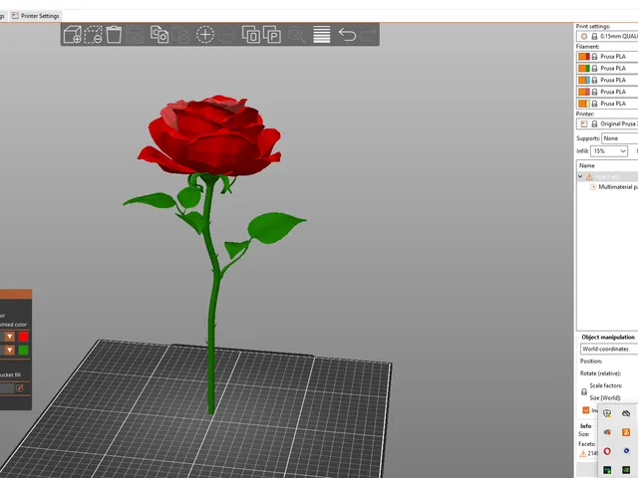Image resolution: width=638 pixels, height=478 pixels.
Task: Click the Undo arrow icon
Action: (347, 35)
